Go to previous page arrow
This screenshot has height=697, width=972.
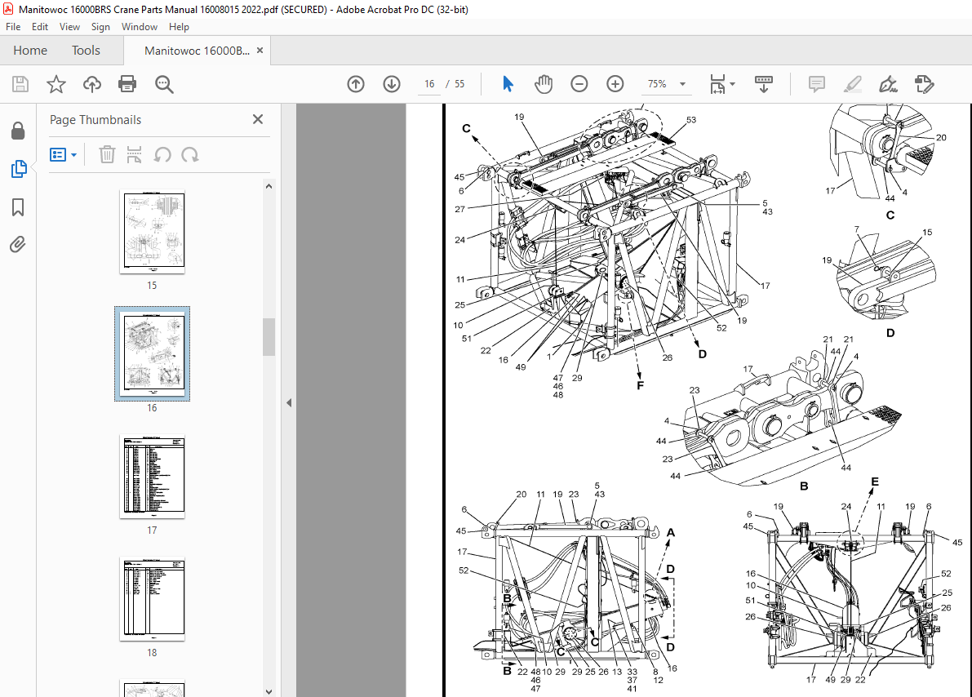tap(356, 84)
